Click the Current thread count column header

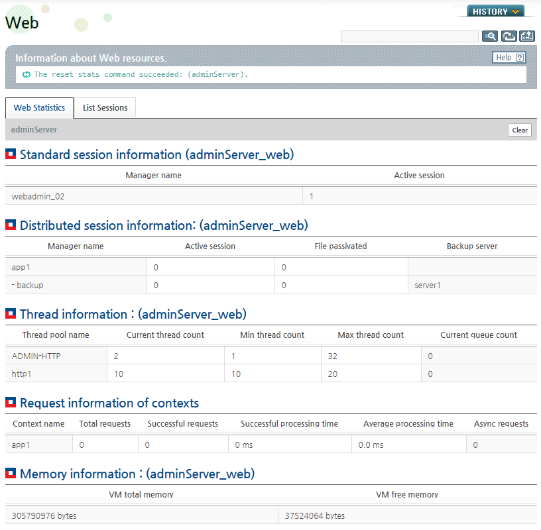[165, 335]
